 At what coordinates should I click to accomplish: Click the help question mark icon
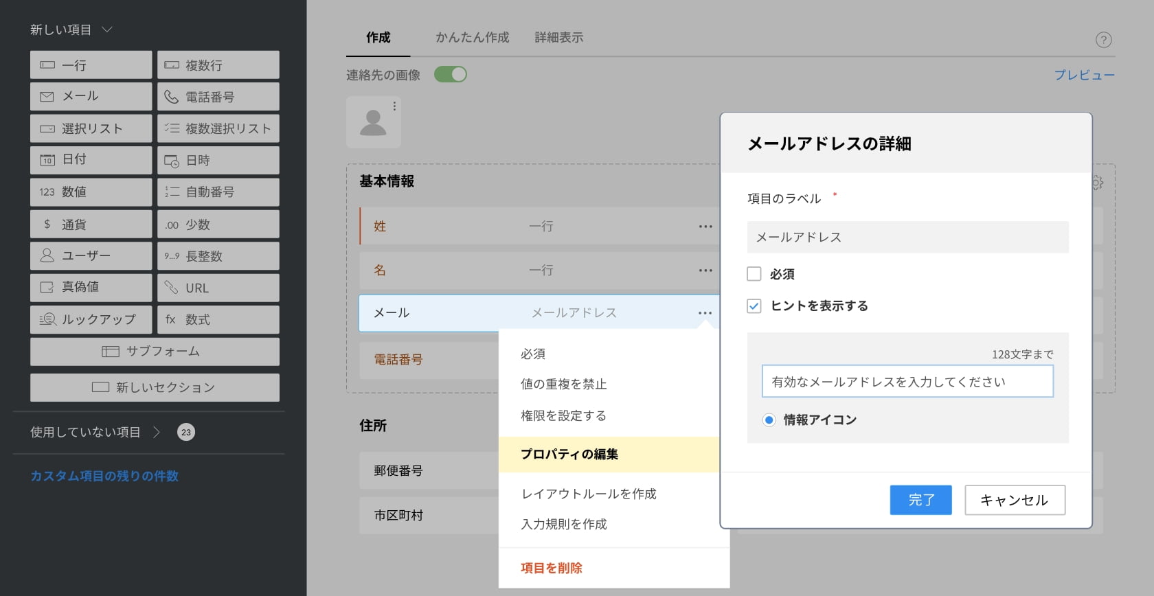(1103, 40)
